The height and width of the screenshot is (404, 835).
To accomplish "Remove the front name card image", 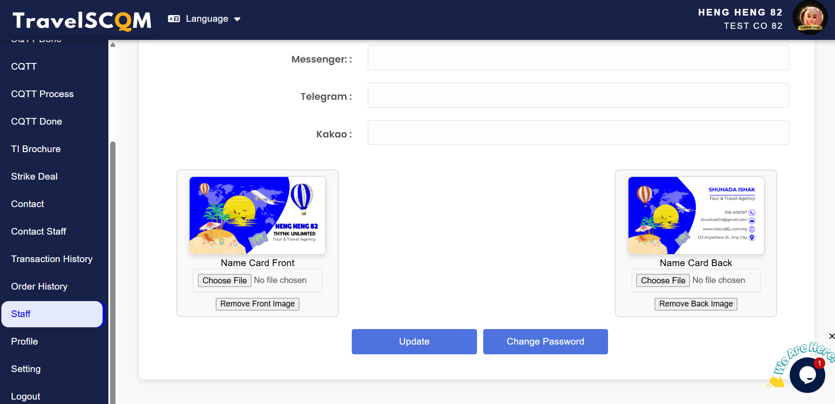I will point(257,304).
